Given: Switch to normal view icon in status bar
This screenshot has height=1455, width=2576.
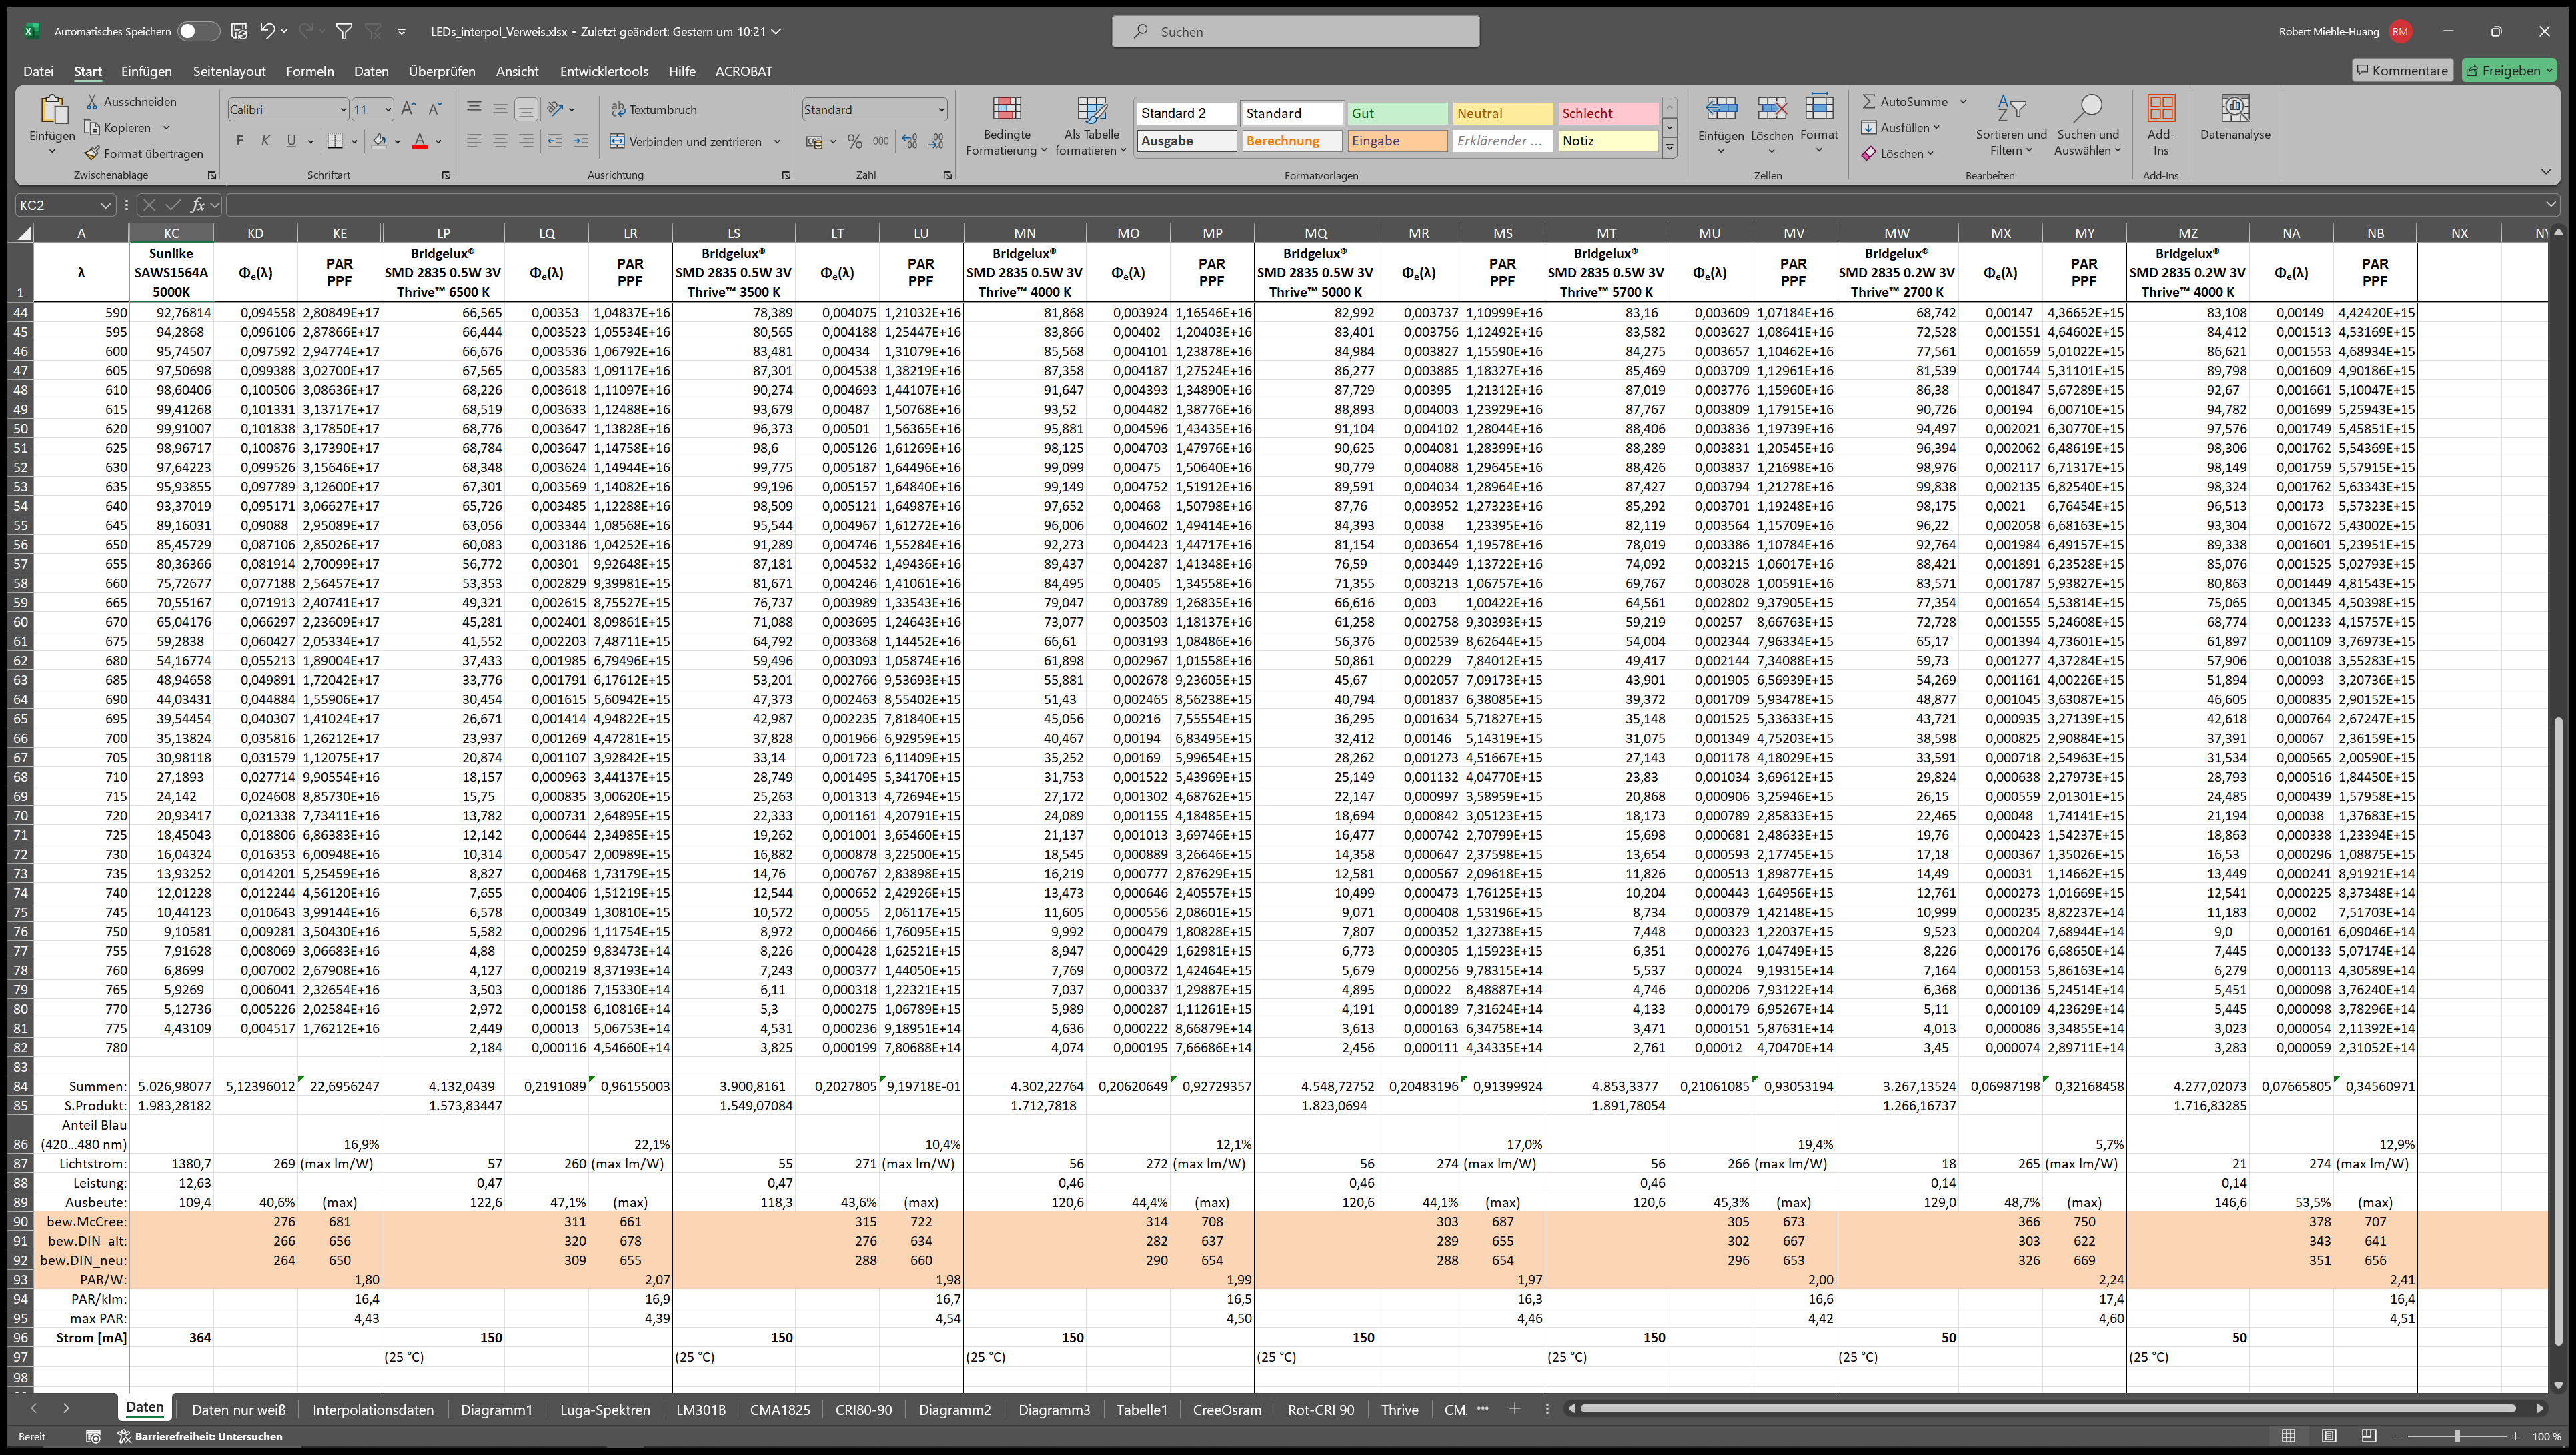Looking at the screenshot, I should 2288,1437.
